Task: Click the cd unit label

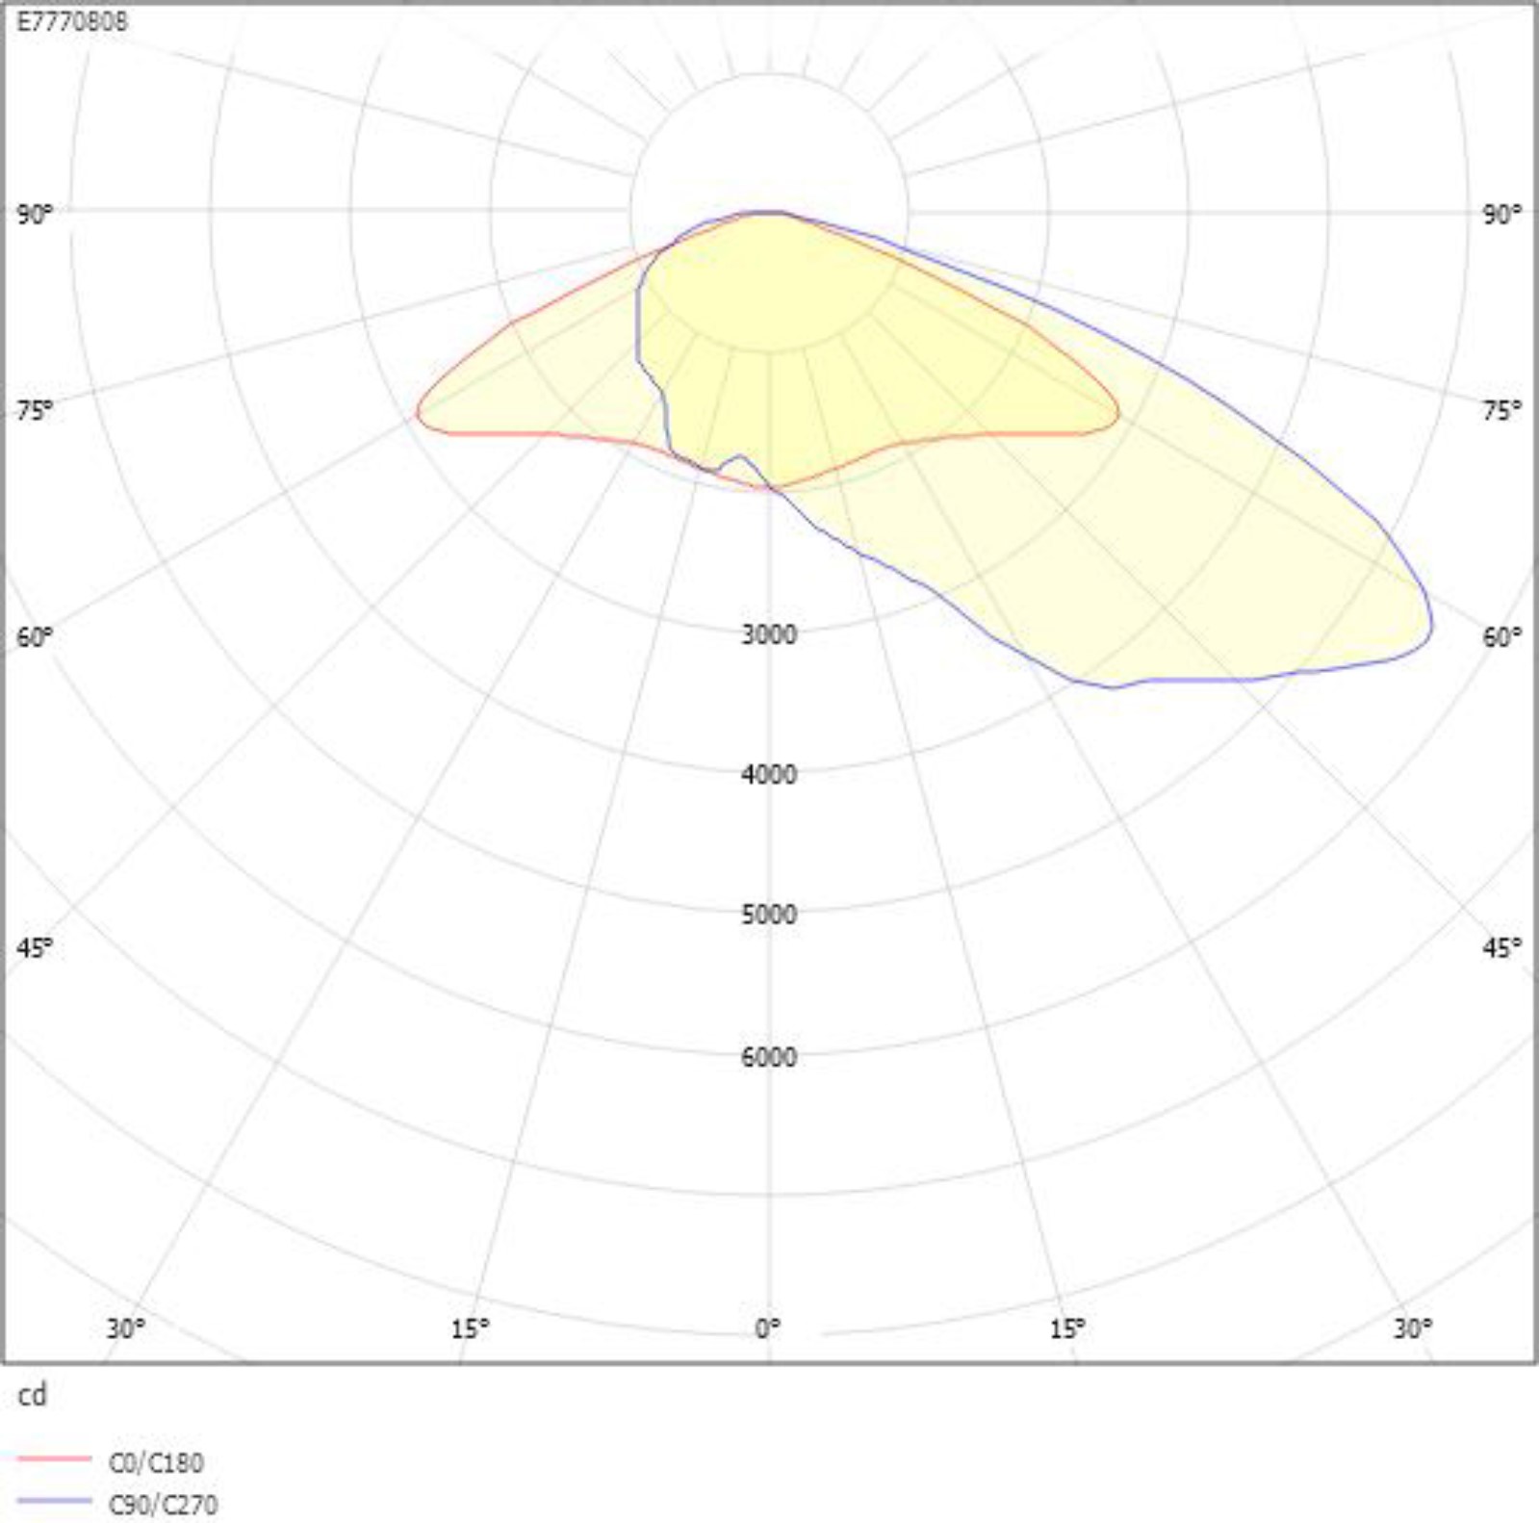Action: (x=32, y=1395)
